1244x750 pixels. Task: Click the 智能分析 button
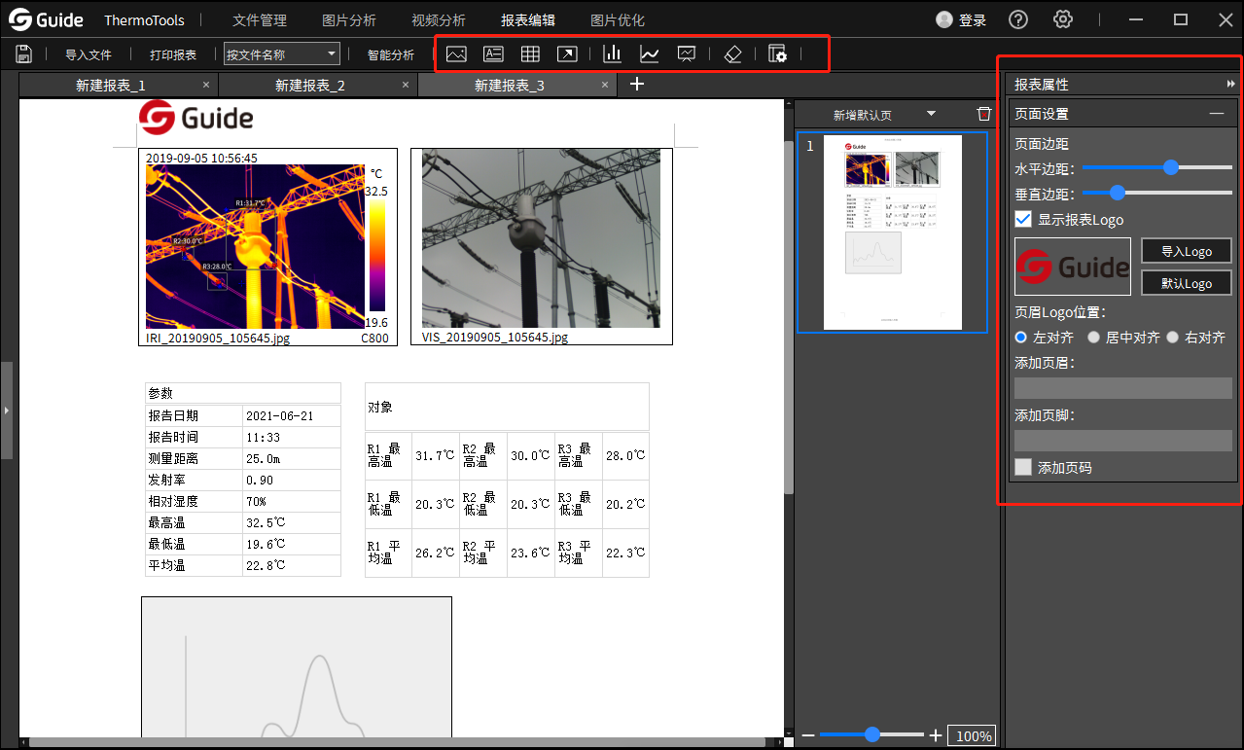[x=391, y=55]
